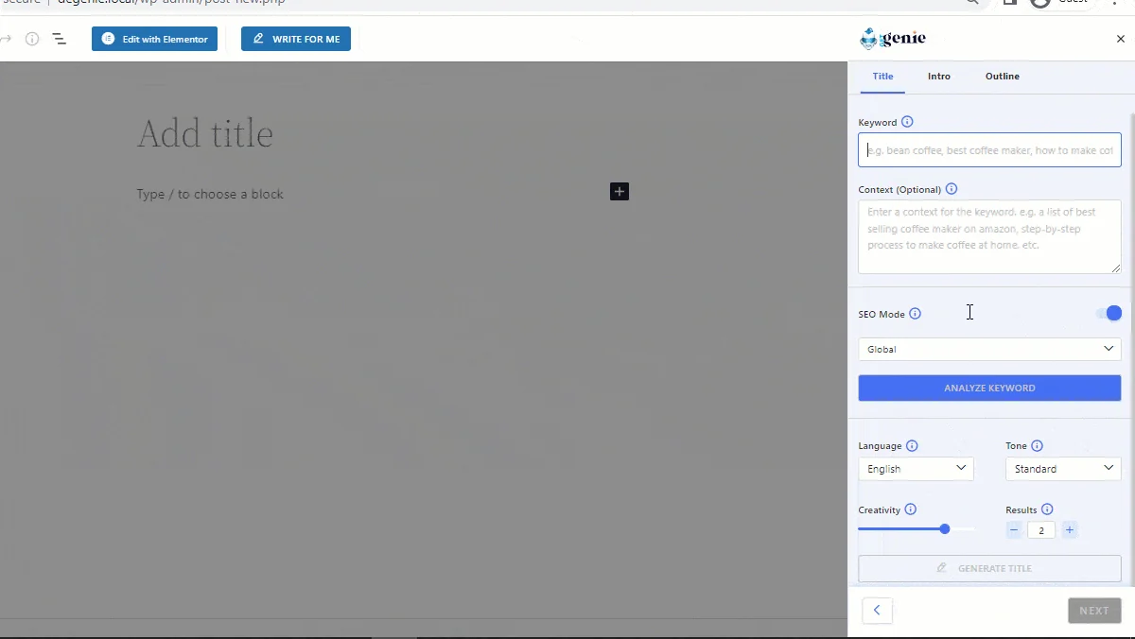The height and width of the screenshot is (639, 1135).
Task: Switch to the Outline tab
Action: point(1002,77)
